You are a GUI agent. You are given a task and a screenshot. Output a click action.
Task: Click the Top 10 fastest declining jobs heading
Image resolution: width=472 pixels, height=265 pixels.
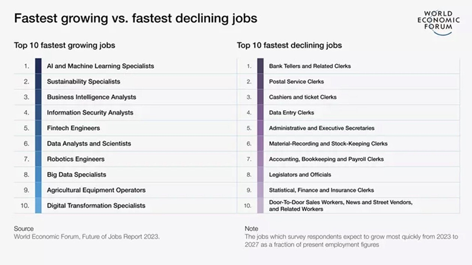tap(289, 45)
